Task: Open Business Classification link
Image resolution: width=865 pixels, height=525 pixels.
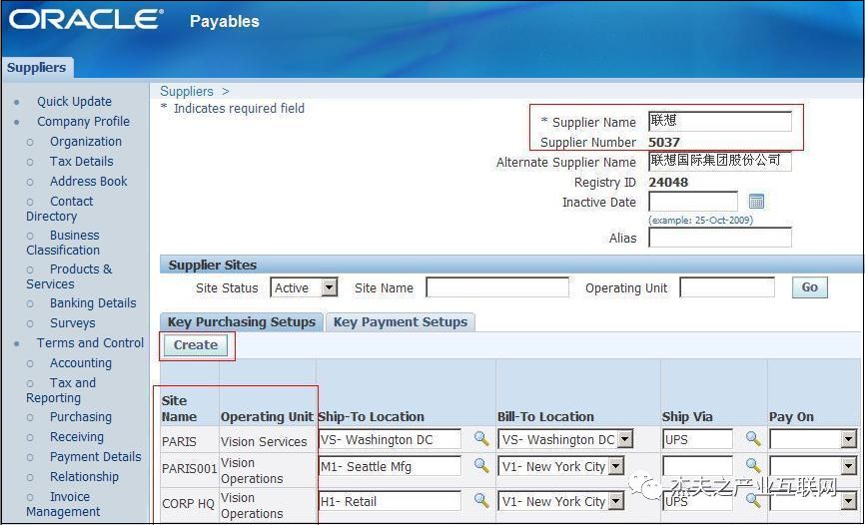Action: point(63,243)
